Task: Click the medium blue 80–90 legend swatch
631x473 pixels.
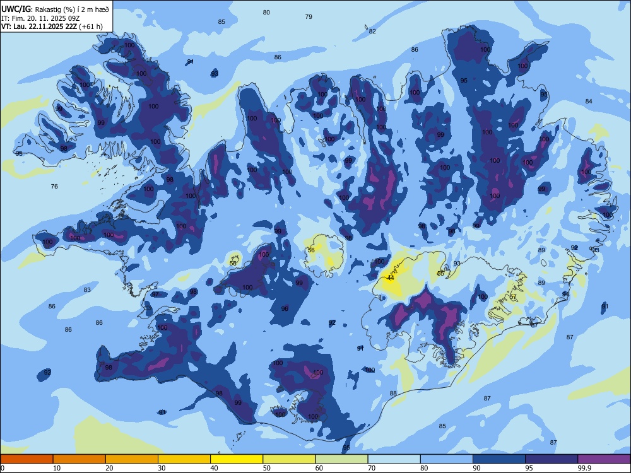Action: click(447, 459)
